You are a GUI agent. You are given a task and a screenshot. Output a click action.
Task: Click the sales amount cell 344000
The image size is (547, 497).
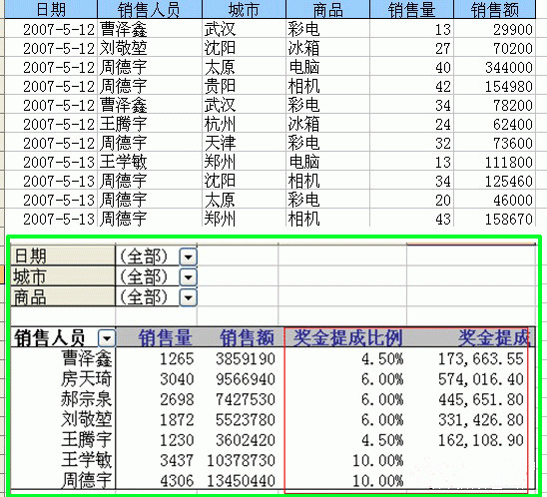[509, 67]
